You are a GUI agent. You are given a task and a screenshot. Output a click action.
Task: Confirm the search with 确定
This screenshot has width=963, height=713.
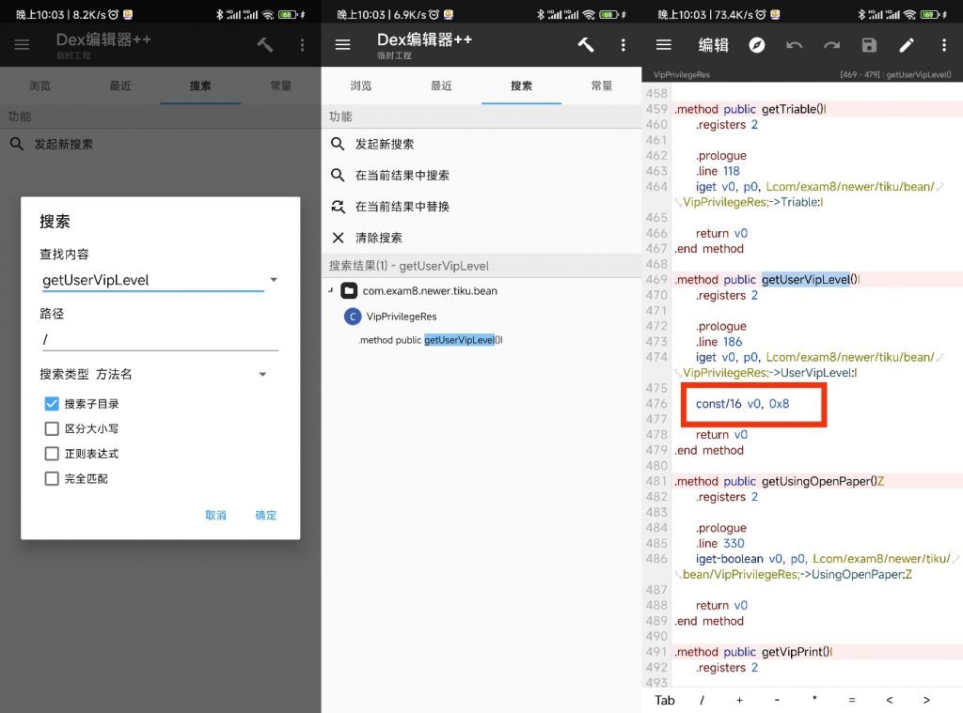pos(265,515)
